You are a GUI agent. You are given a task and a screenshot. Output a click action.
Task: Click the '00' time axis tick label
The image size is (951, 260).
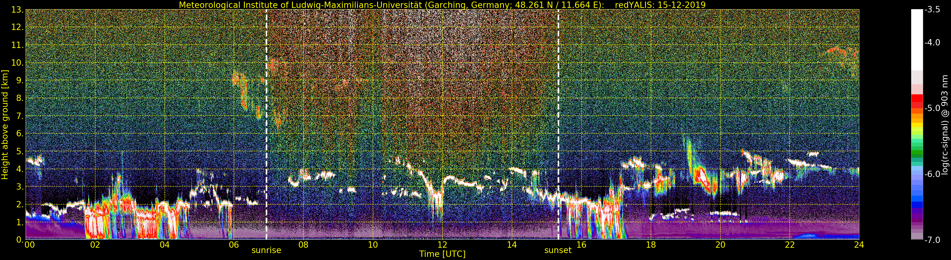click(29, 245)
